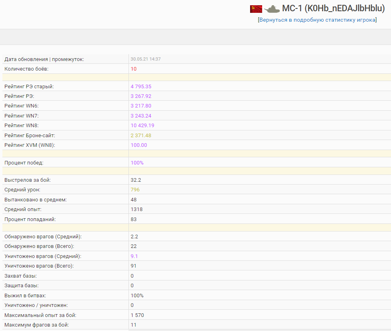
Task: Select the 'Рейтинг Броне-сайт' value 2 371.48
Action: (x=141, y=135)
